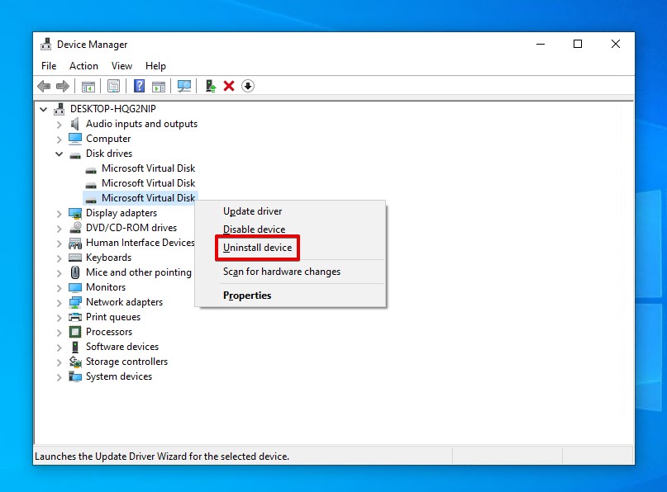Open the View menu
Viewport: 667px width, 492px height.
[121, 65]
